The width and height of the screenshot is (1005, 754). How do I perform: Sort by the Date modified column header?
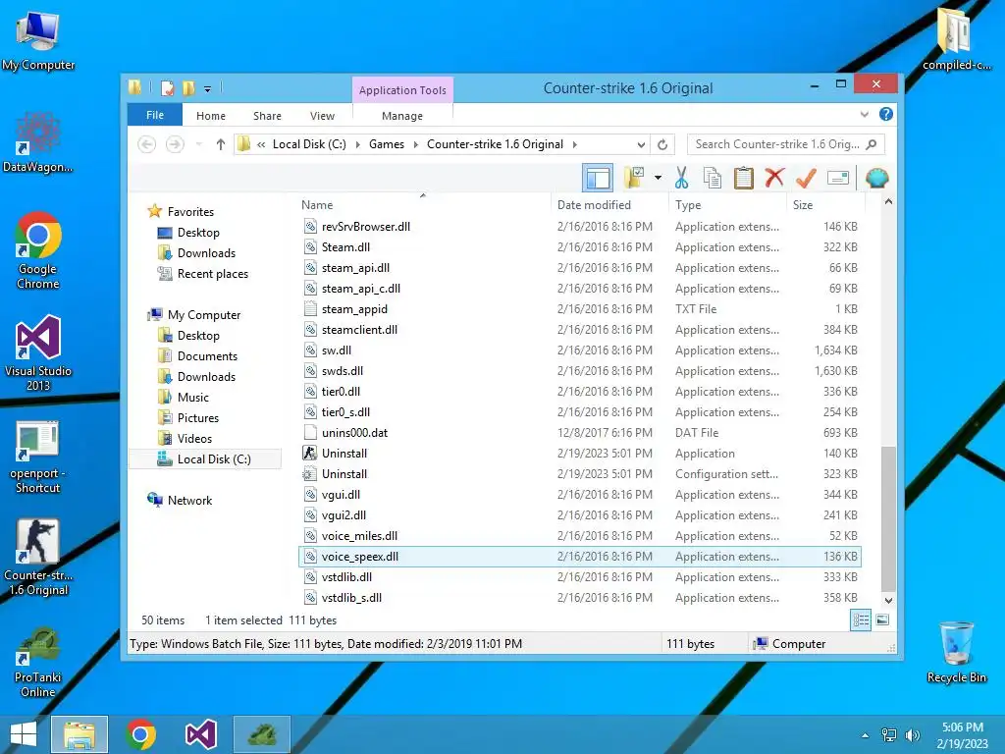pyautogui.click(x=609, y=204)
